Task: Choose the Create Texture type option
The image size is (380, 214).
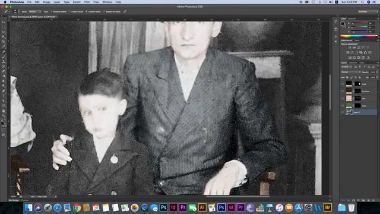Action: 77,12
